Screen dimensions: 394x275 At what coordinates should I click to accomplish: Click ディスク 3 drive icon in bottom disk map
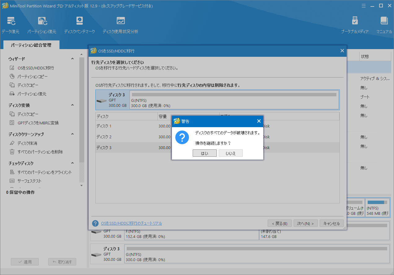[96, 255]
